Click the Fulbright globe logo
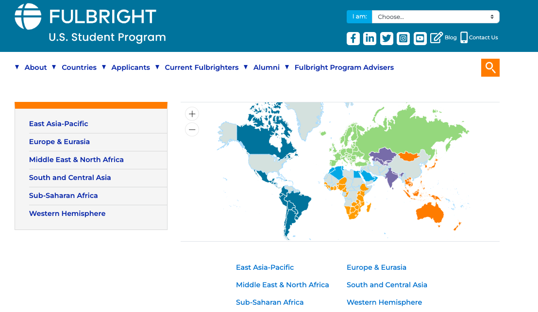 28,17
